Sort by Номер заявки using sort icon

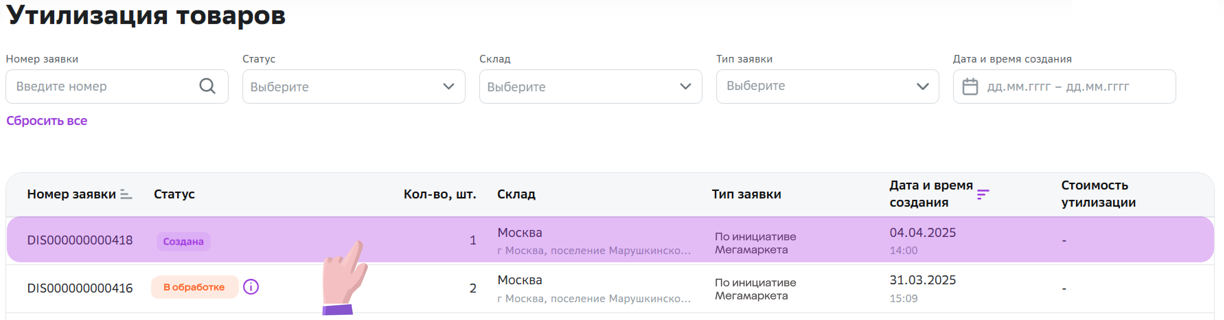pos(126,194)
